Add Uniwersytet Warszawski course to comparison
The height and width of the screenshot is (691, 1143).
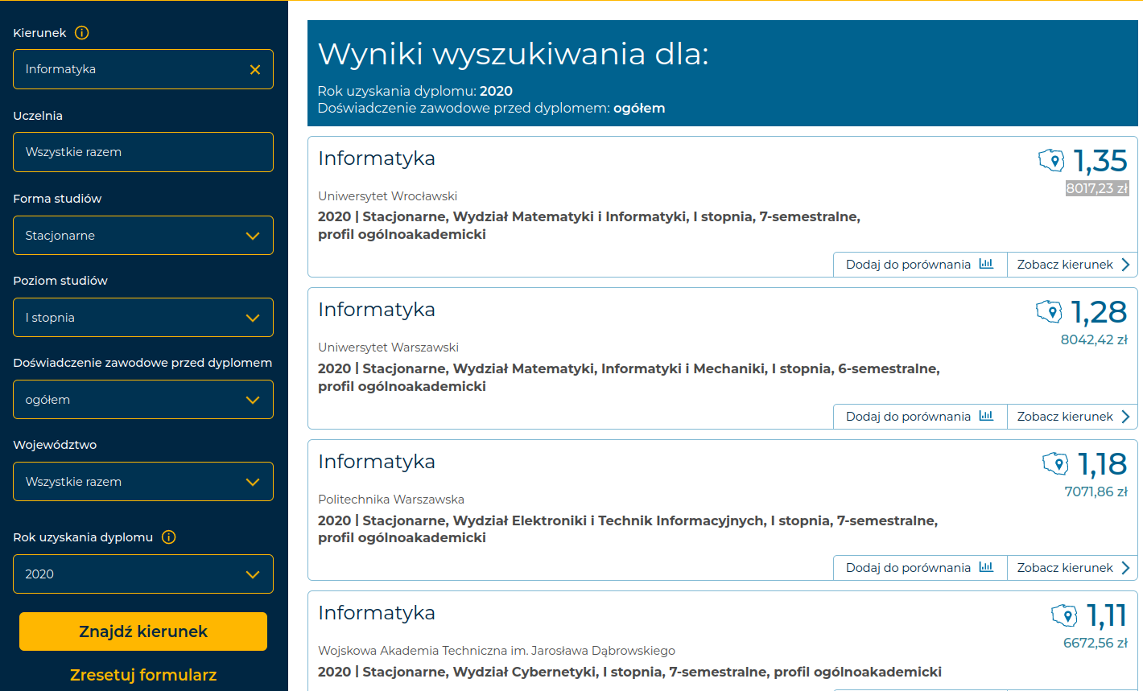click(919, 417)
